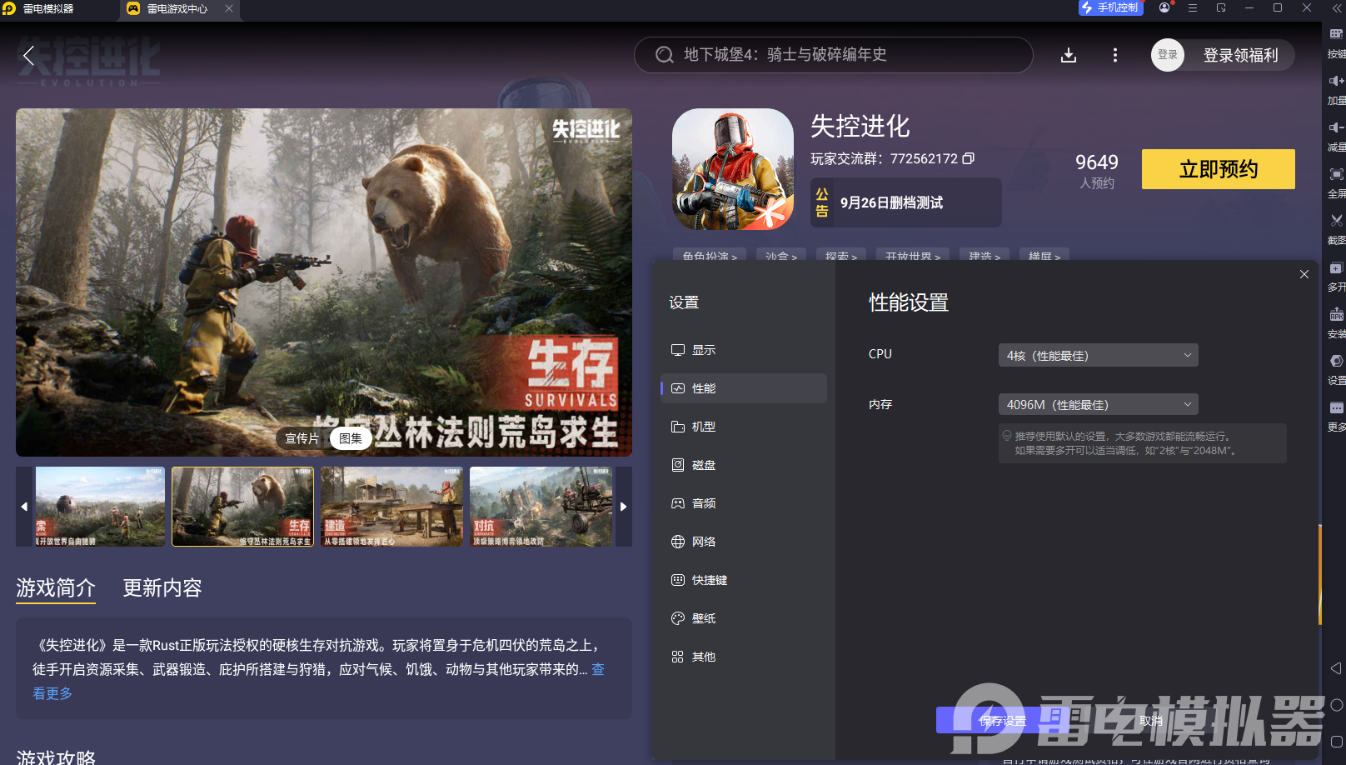
Task: Select 其他 settings category
Action: coord(744,657)
